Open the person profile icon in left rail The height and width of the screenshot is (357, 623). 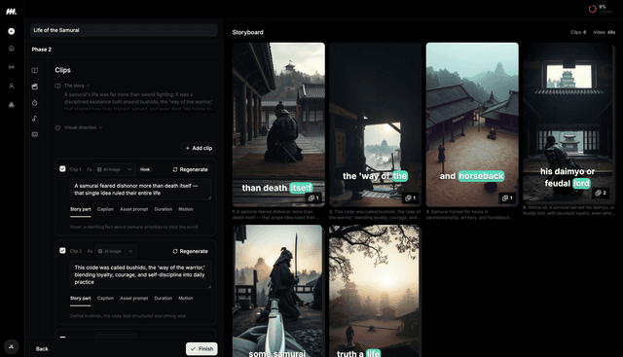11,86
